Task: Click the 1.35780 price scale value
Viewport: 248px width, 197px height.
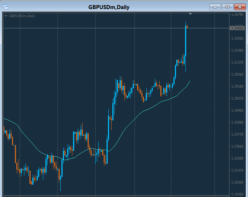Action: (237, 15)
